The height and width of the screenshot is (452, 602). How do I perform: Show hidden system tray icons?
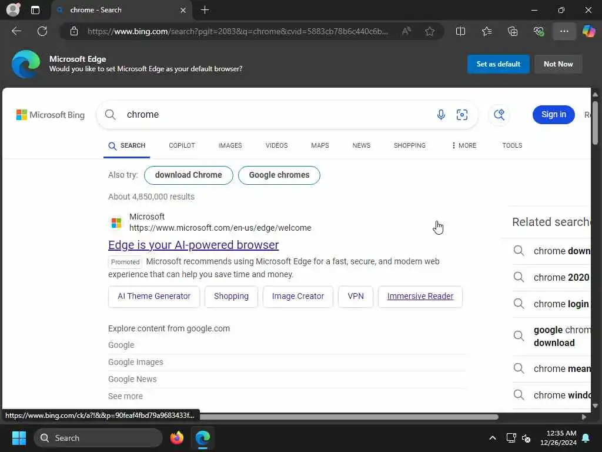(x=493, y=438)
